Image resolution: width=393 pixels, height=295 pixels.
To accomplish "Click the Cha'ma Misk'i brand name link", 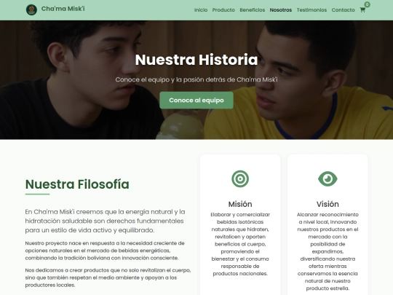I will 63,9.
